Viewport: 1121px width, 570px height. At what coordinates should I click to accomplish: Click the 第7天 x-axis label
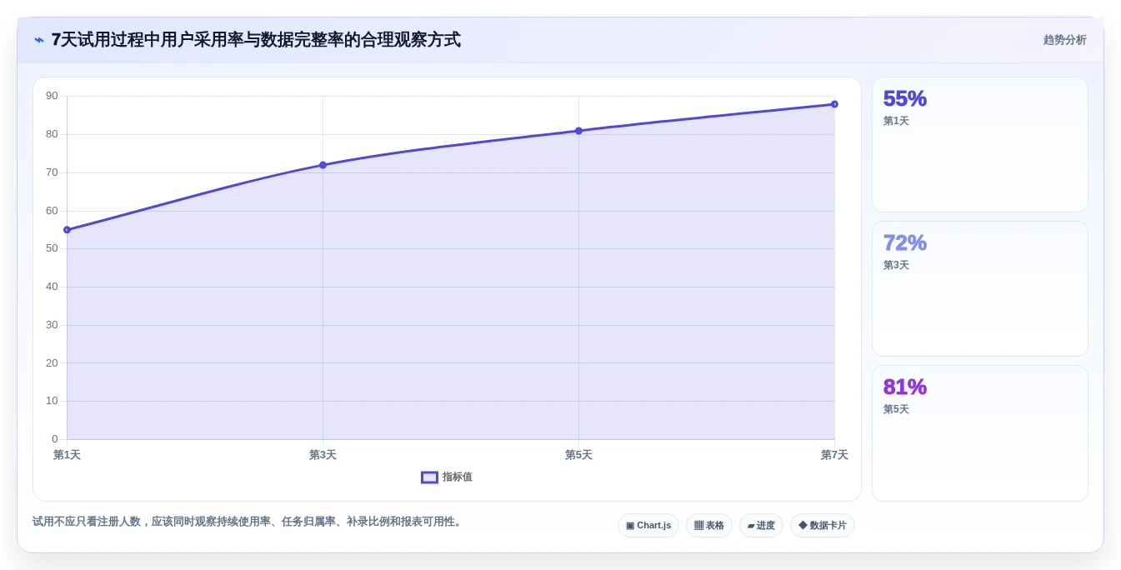[x=834, y=455]
